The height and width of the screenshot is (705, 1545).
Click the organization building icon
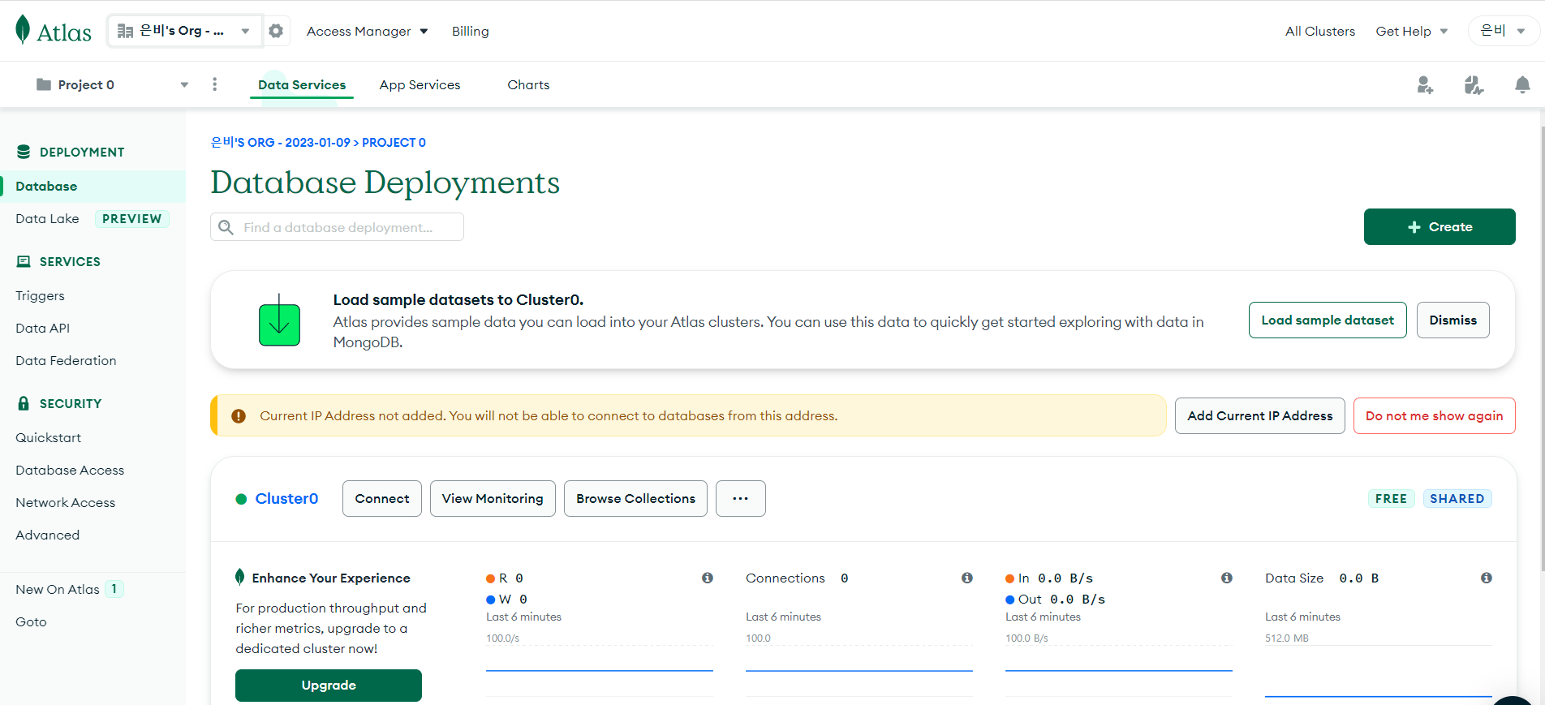tap(125, 31)
